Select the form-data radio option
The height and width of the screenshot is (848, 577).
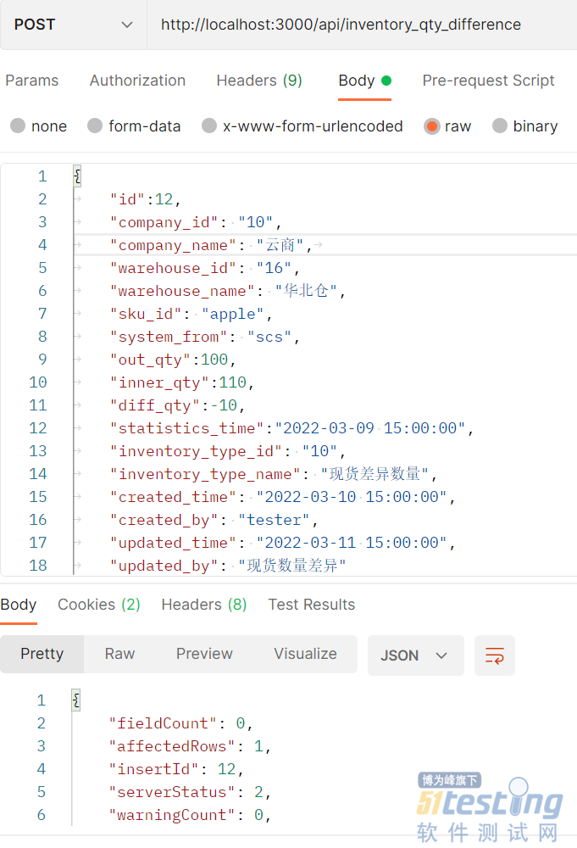pyautogui.click(x=95, y=126)
